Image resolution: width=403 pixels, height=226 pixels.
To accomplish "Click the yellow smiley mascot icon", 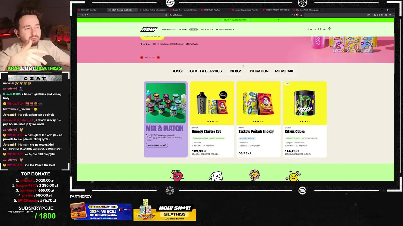I will point(293,176).
